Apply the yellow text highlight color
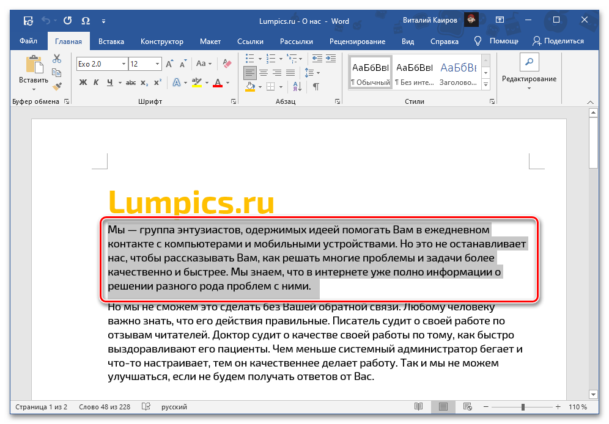The height and width of the screenshot is (424, 609). click(x=196, y=82)
